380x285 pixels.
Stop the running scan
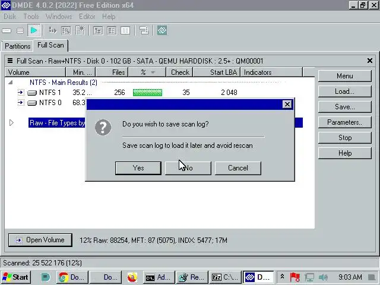[344, 138]
